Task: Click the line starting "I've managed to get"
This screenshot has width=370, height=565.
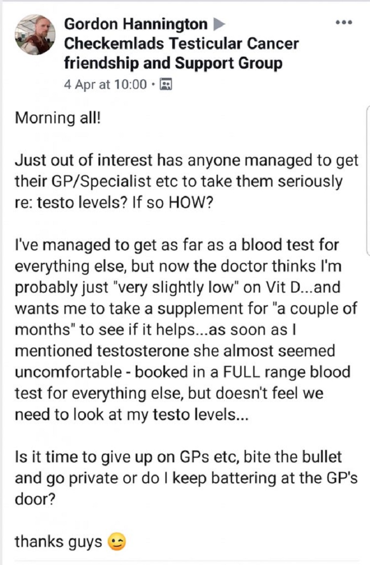Action: point(177,246)
